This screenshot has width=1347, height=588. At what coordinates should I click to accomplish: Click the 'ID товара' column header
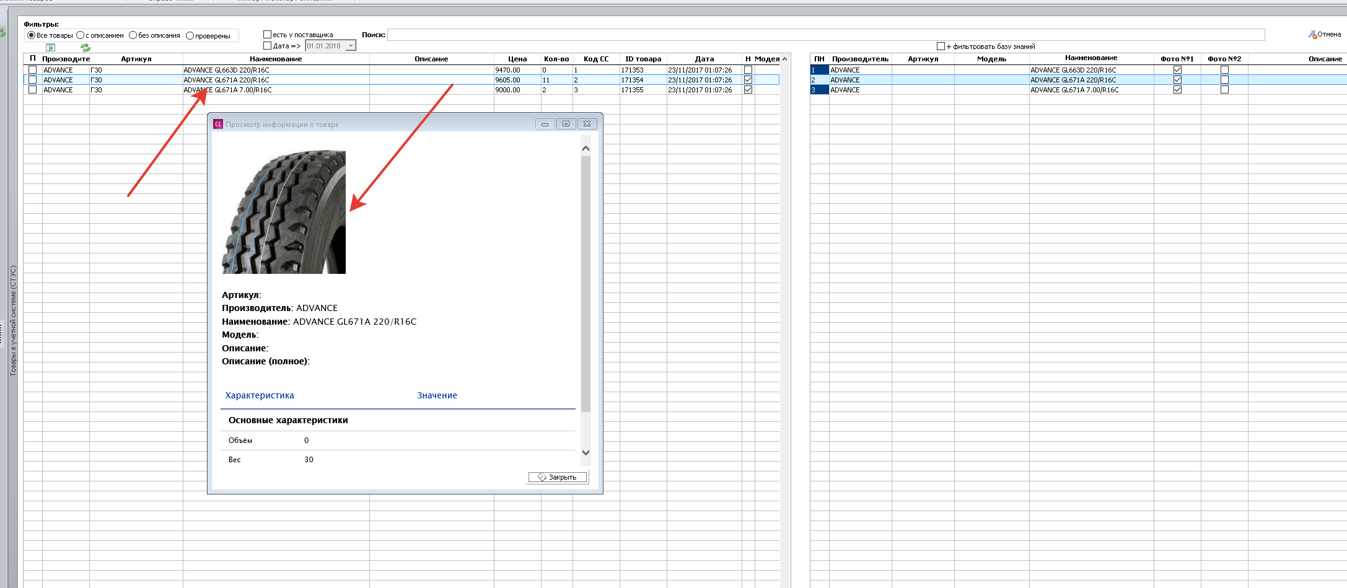(643, 59)
